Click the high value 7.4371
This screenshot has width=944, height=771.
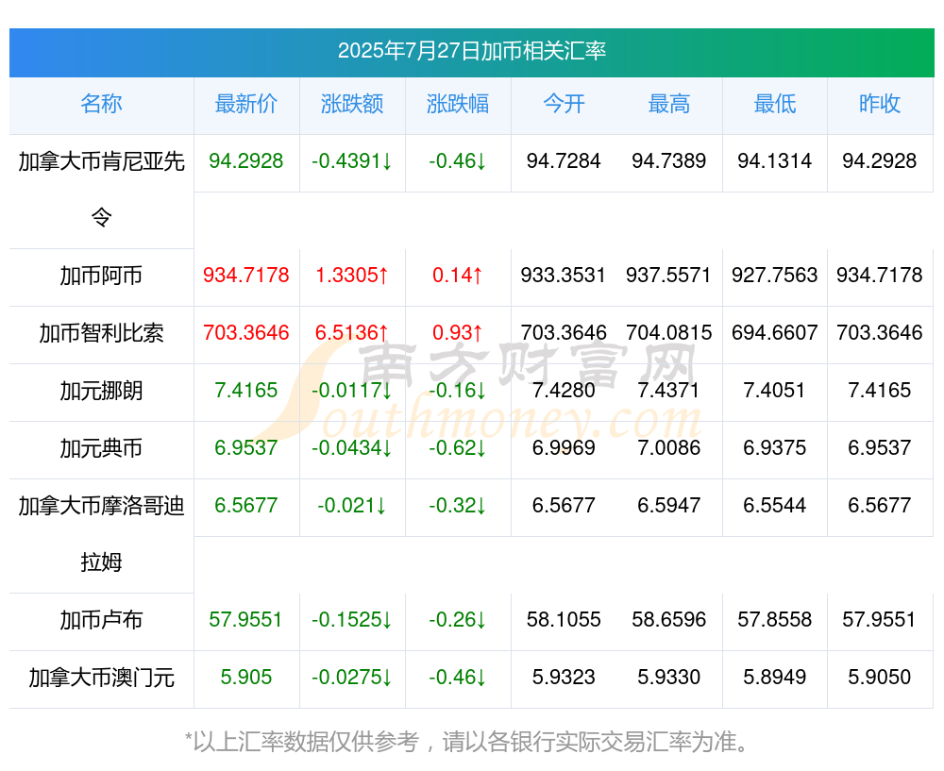click(669, 391)
